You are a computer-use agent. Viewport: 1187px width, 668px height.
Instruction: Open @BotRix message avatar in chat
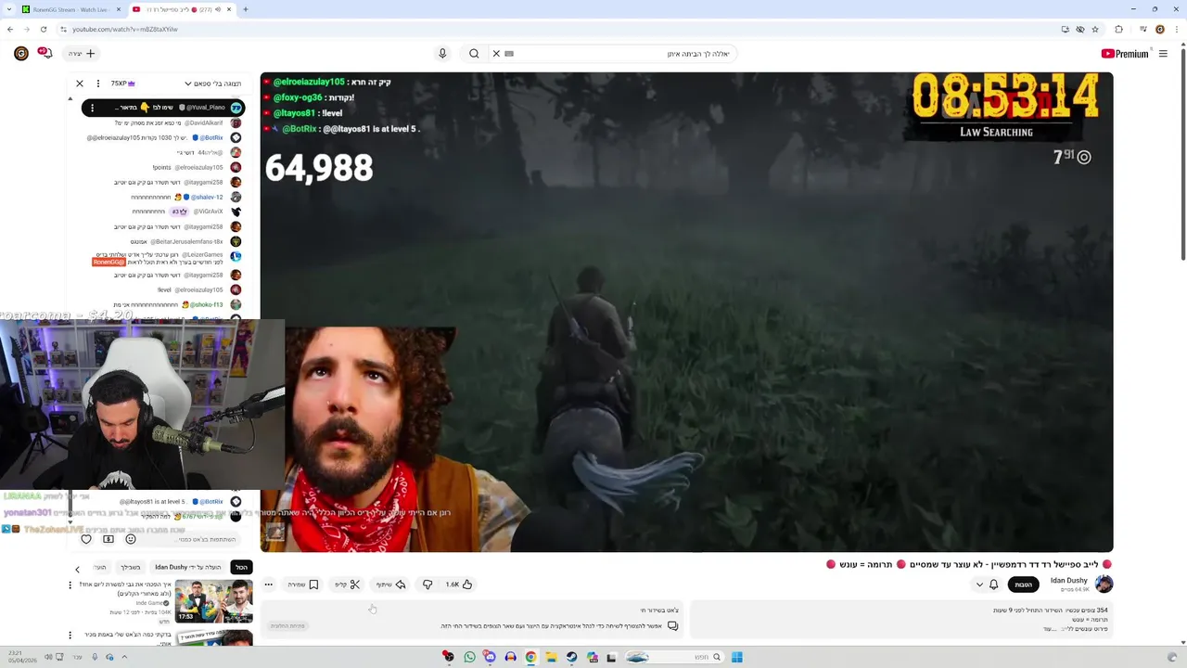[x=236, y=137]
